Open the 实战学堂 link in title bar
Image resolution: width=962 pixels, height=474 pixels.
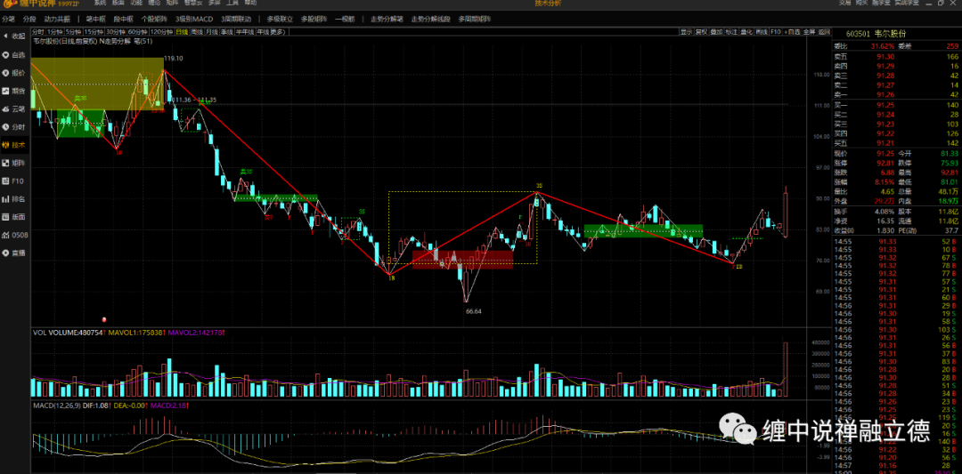[x=907, y=3]
